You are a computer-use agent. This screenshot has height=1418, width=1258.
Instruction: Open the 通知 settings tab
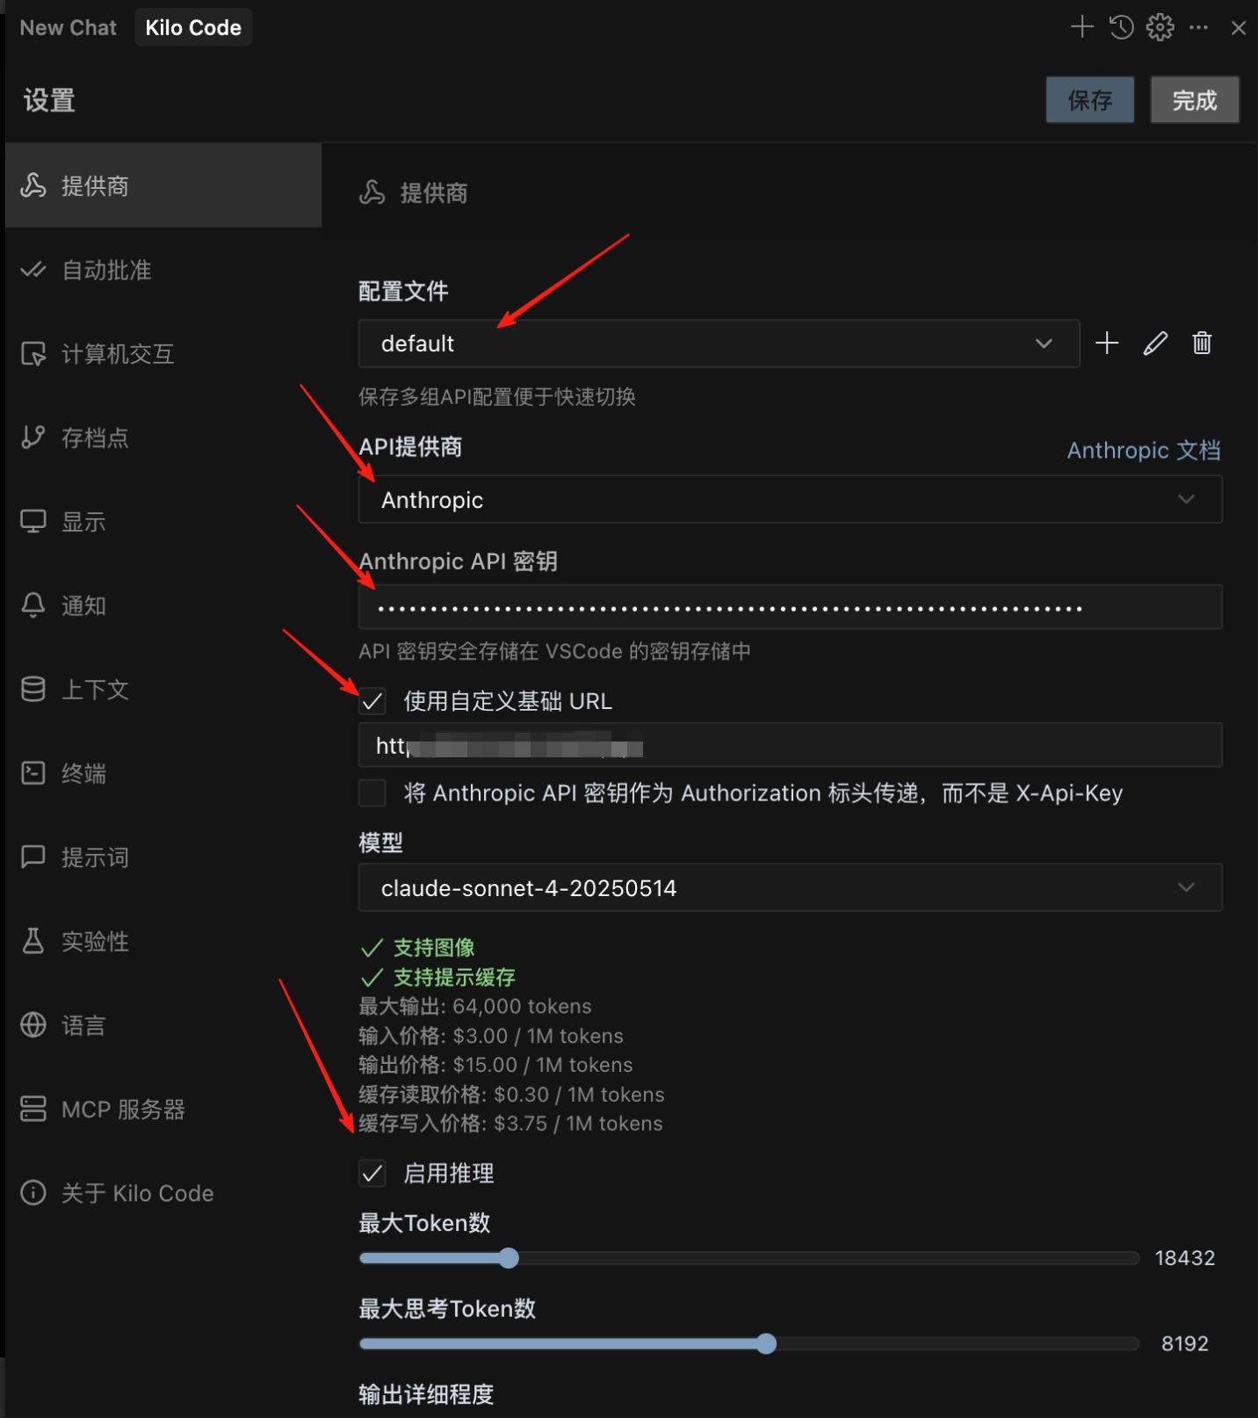[163, 605]
